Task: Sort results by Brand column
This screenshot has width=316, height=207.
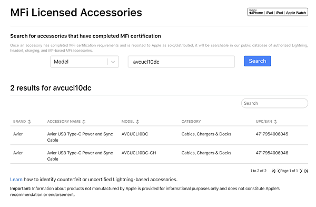Action: coord(22,122)
